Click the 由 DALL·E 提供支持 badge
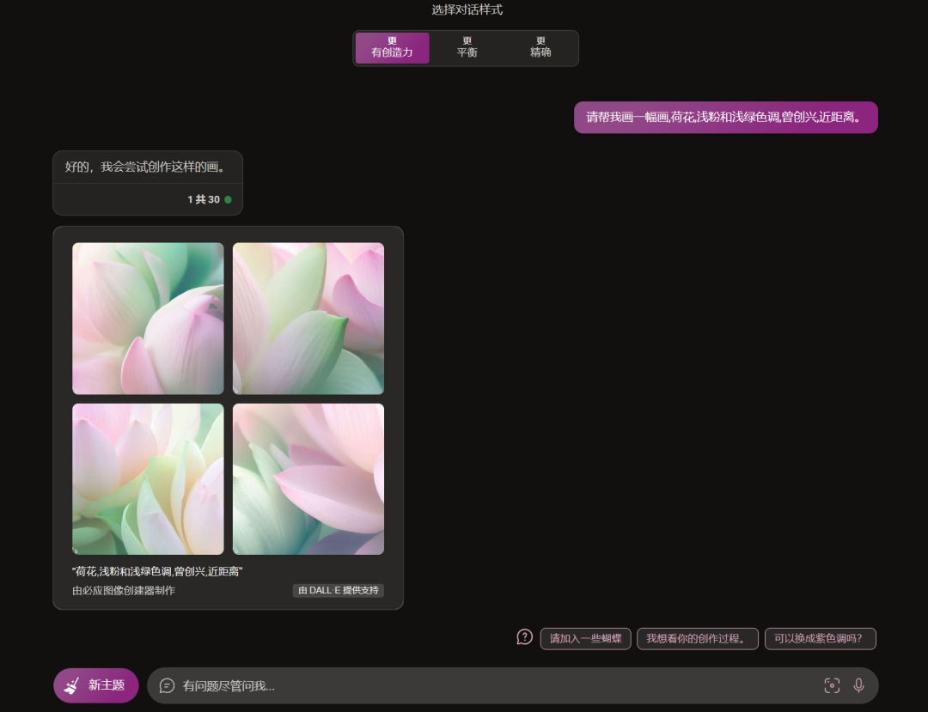Viewport: 928px width, 712px height. pyautogui.click(x=338, y=591)
